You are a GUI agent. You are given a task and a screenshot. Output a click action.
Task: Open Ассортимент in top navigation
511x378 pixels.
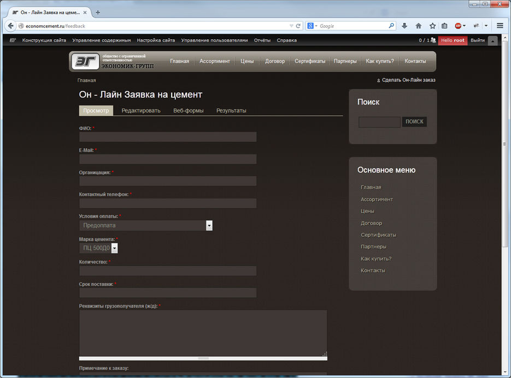click(x=215, y=61)
